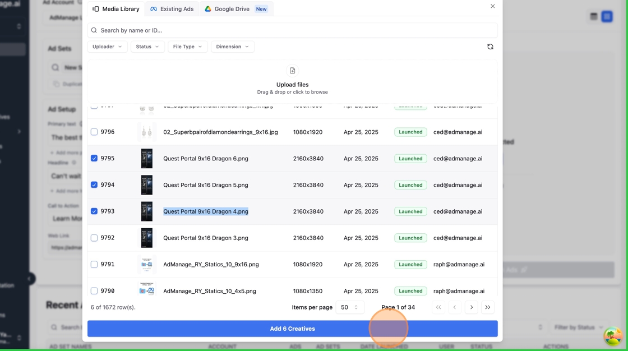Expand the File Type filter
628x351 pixels.
187,47
